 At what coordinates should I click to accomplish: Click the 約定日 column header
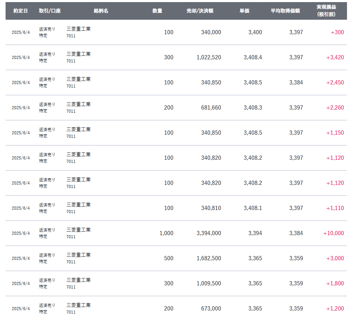[x=21, y=11]
